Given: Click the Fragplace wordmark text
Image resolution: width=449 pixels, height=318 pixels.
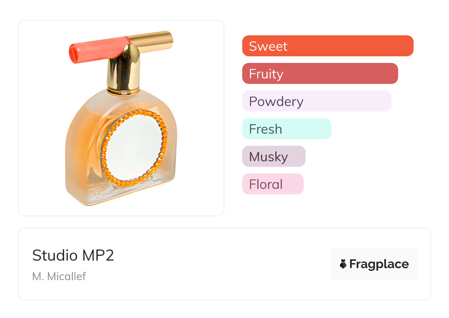Looking at the screenshot, I should point(379,264).
